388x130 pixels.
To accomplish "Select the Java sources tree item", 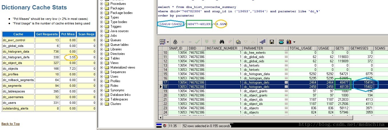I will point(119,31).
